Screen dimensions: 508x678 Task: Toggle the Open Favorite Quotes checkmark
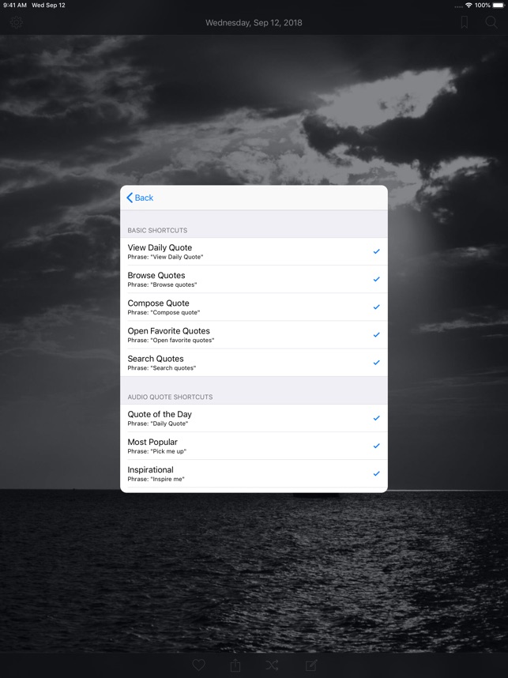pos(377,335)
